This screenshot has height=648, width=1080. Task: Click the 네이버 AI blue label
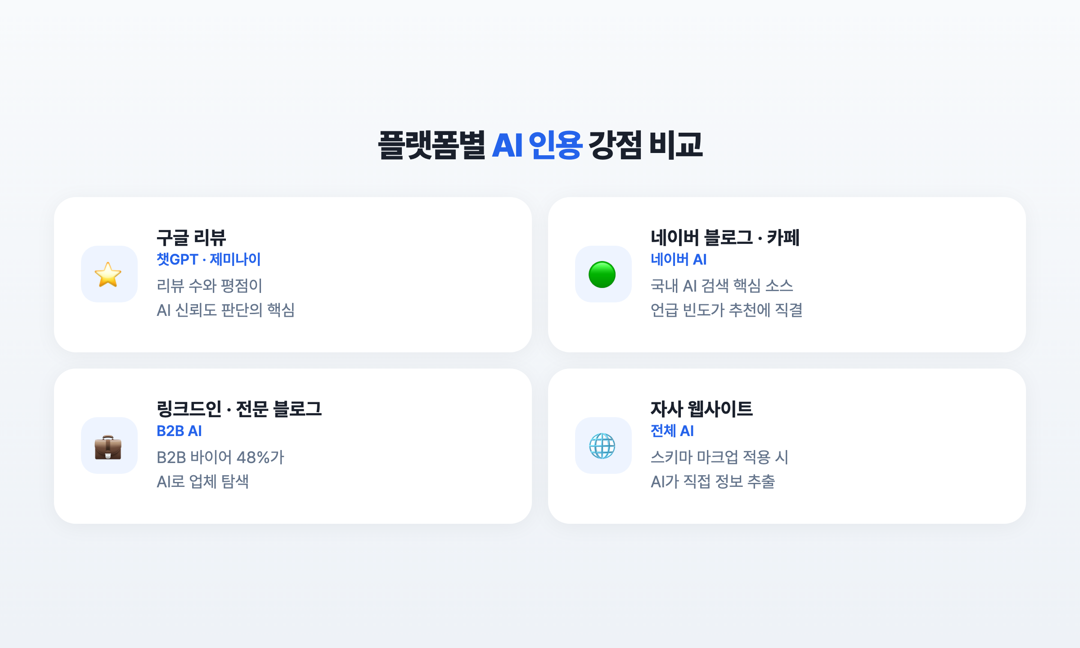coord(679,259)
